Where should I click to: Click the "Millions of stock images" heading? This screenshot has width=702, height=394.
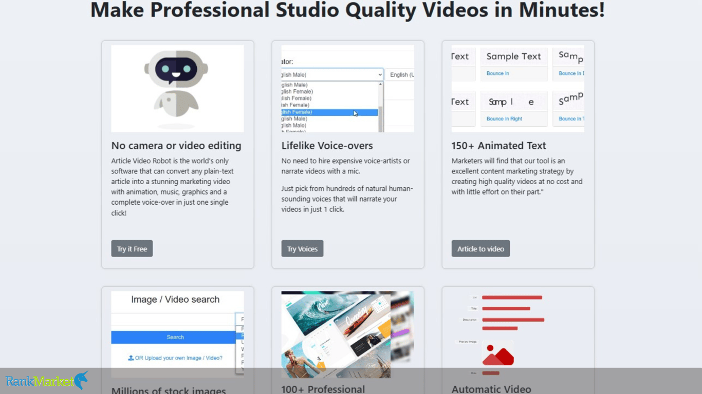pos(169,391)
